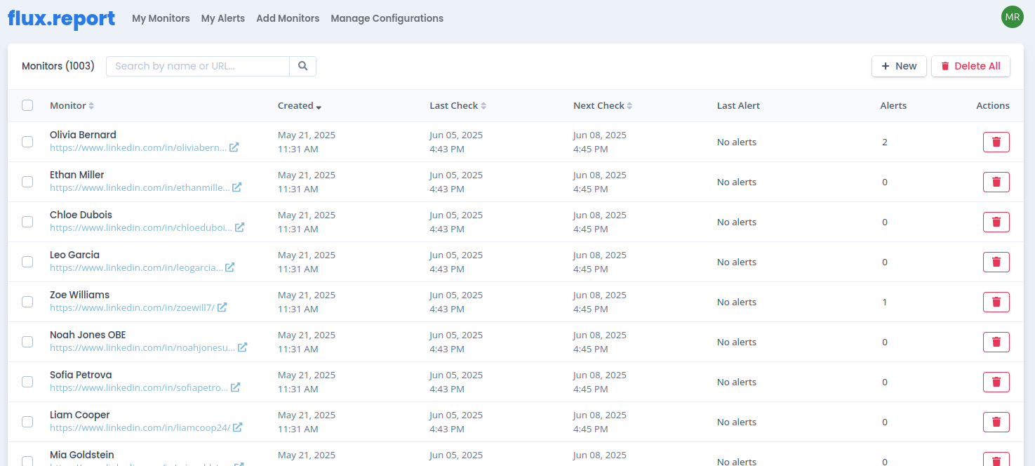Check the checkbox for Noah Jones OBE
Screen dimensions: 1035x466
(27, 342)
